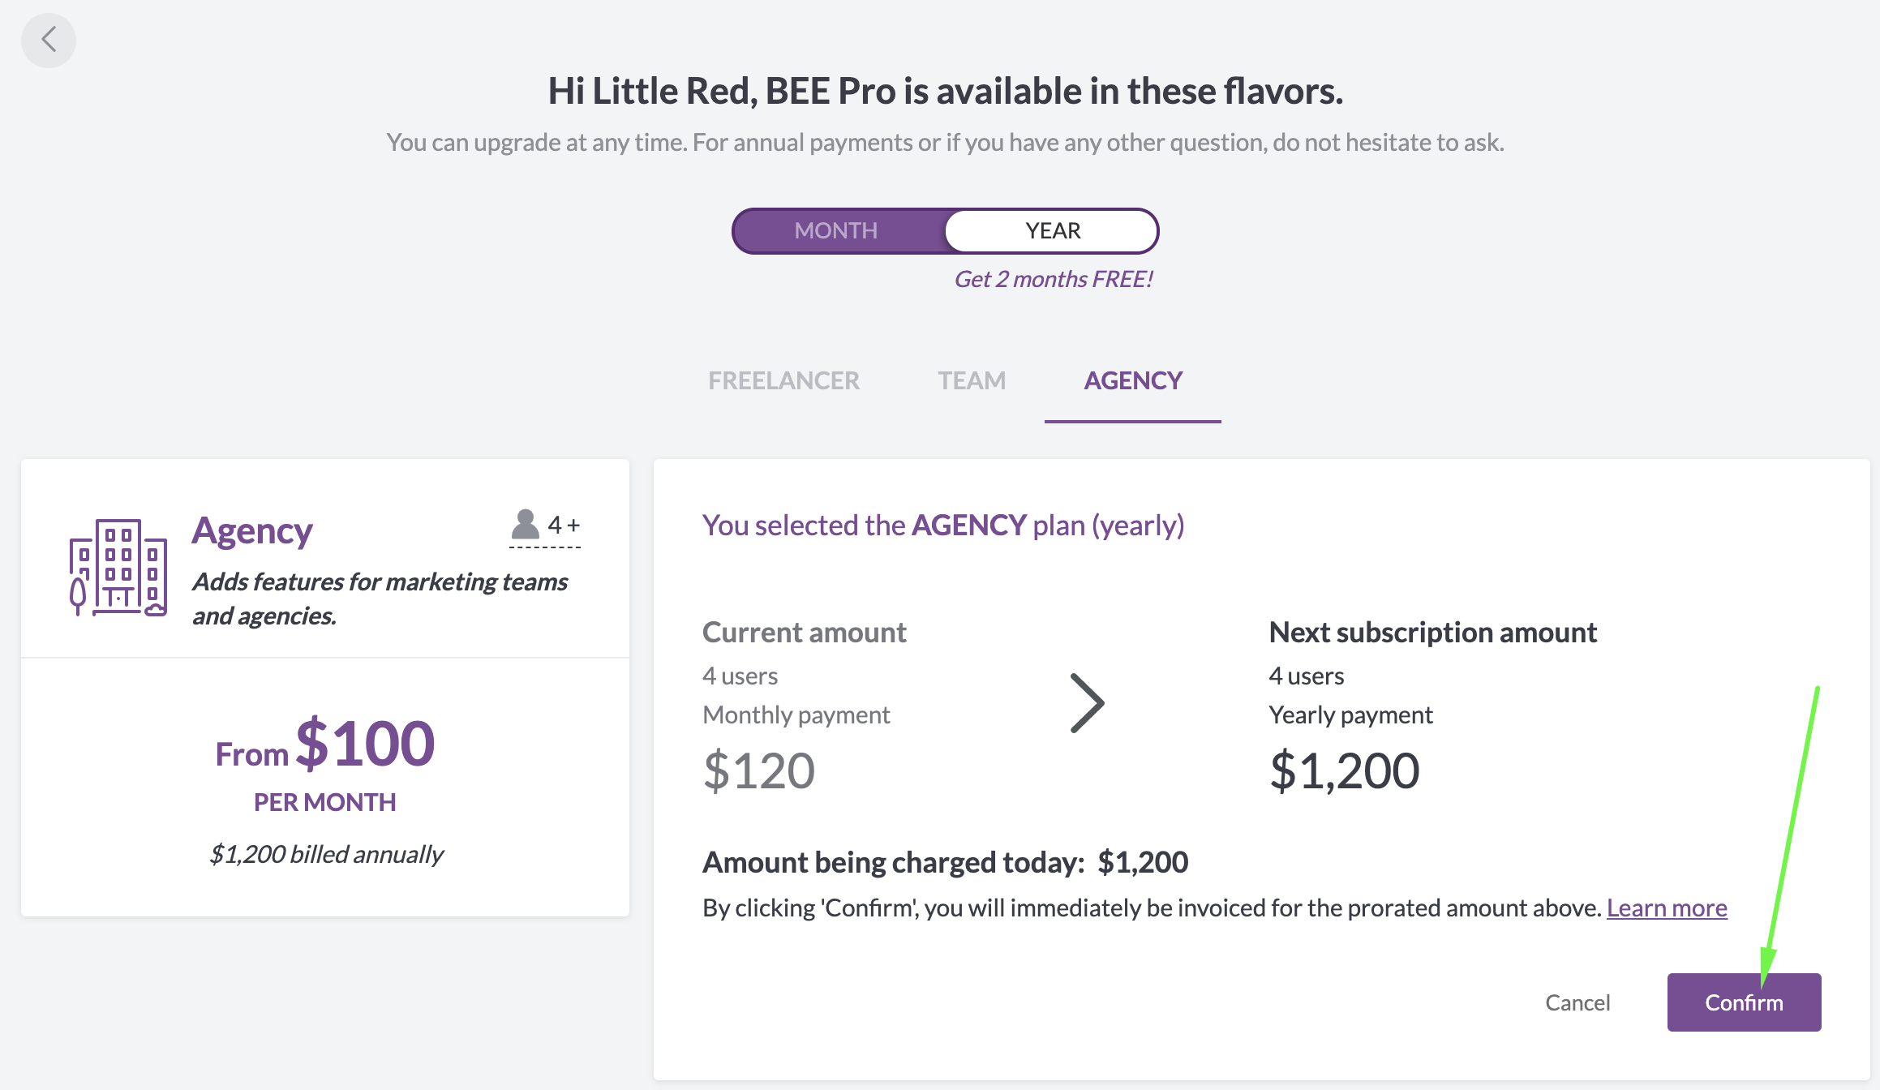
Task: Confirm the Agency yearly subscription
Action: (1744, 1002)
